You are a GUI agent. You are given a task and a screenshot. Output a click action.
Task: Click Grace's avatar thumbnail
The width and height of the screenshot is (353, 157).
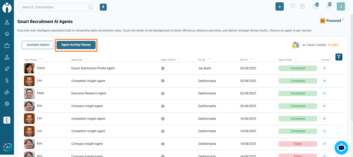click(29, 68)
